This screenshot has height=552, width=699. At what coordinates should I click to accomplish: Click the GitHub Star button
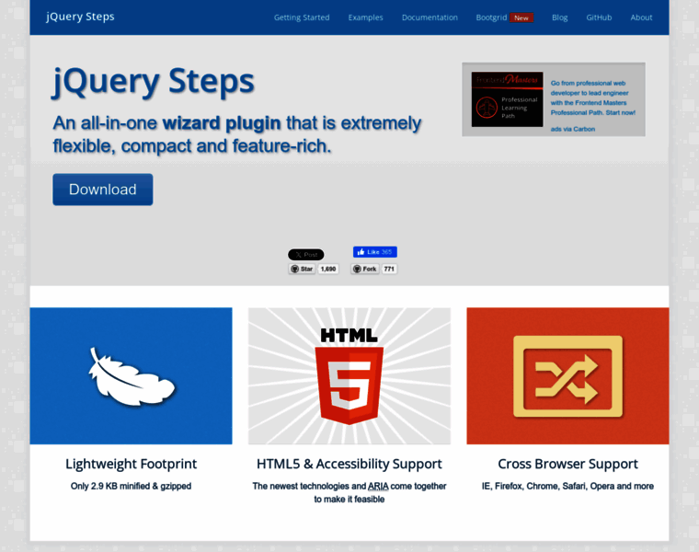302,269
